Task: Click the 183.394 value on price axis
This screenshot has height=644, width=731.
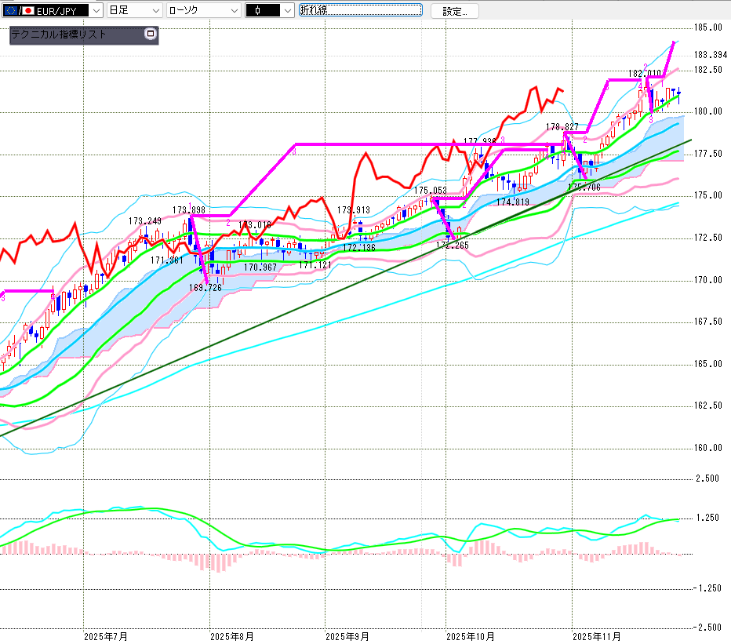Action: (710, 55)
